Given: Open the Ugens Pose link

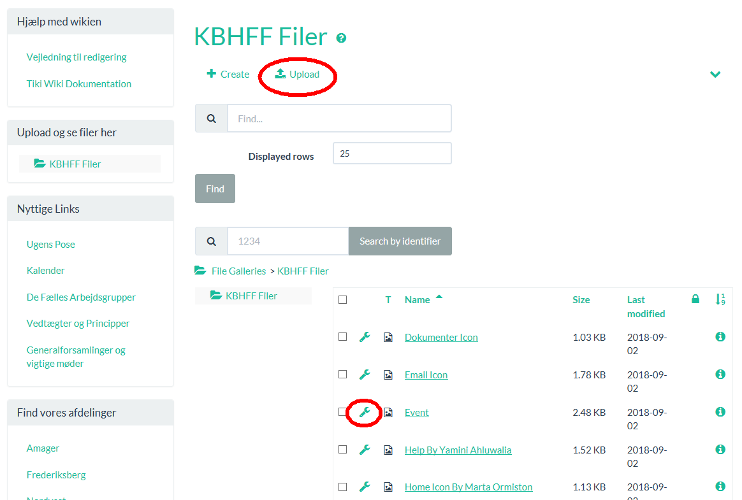Looking at the screenshot, I should pos(51,244).
